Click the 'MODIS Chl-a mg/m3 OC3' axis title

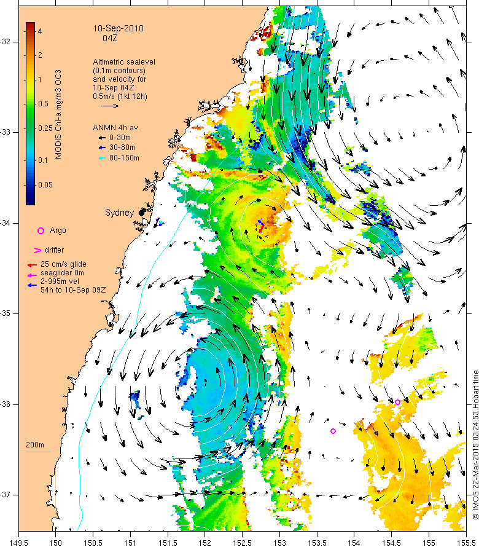click(58, 114)
